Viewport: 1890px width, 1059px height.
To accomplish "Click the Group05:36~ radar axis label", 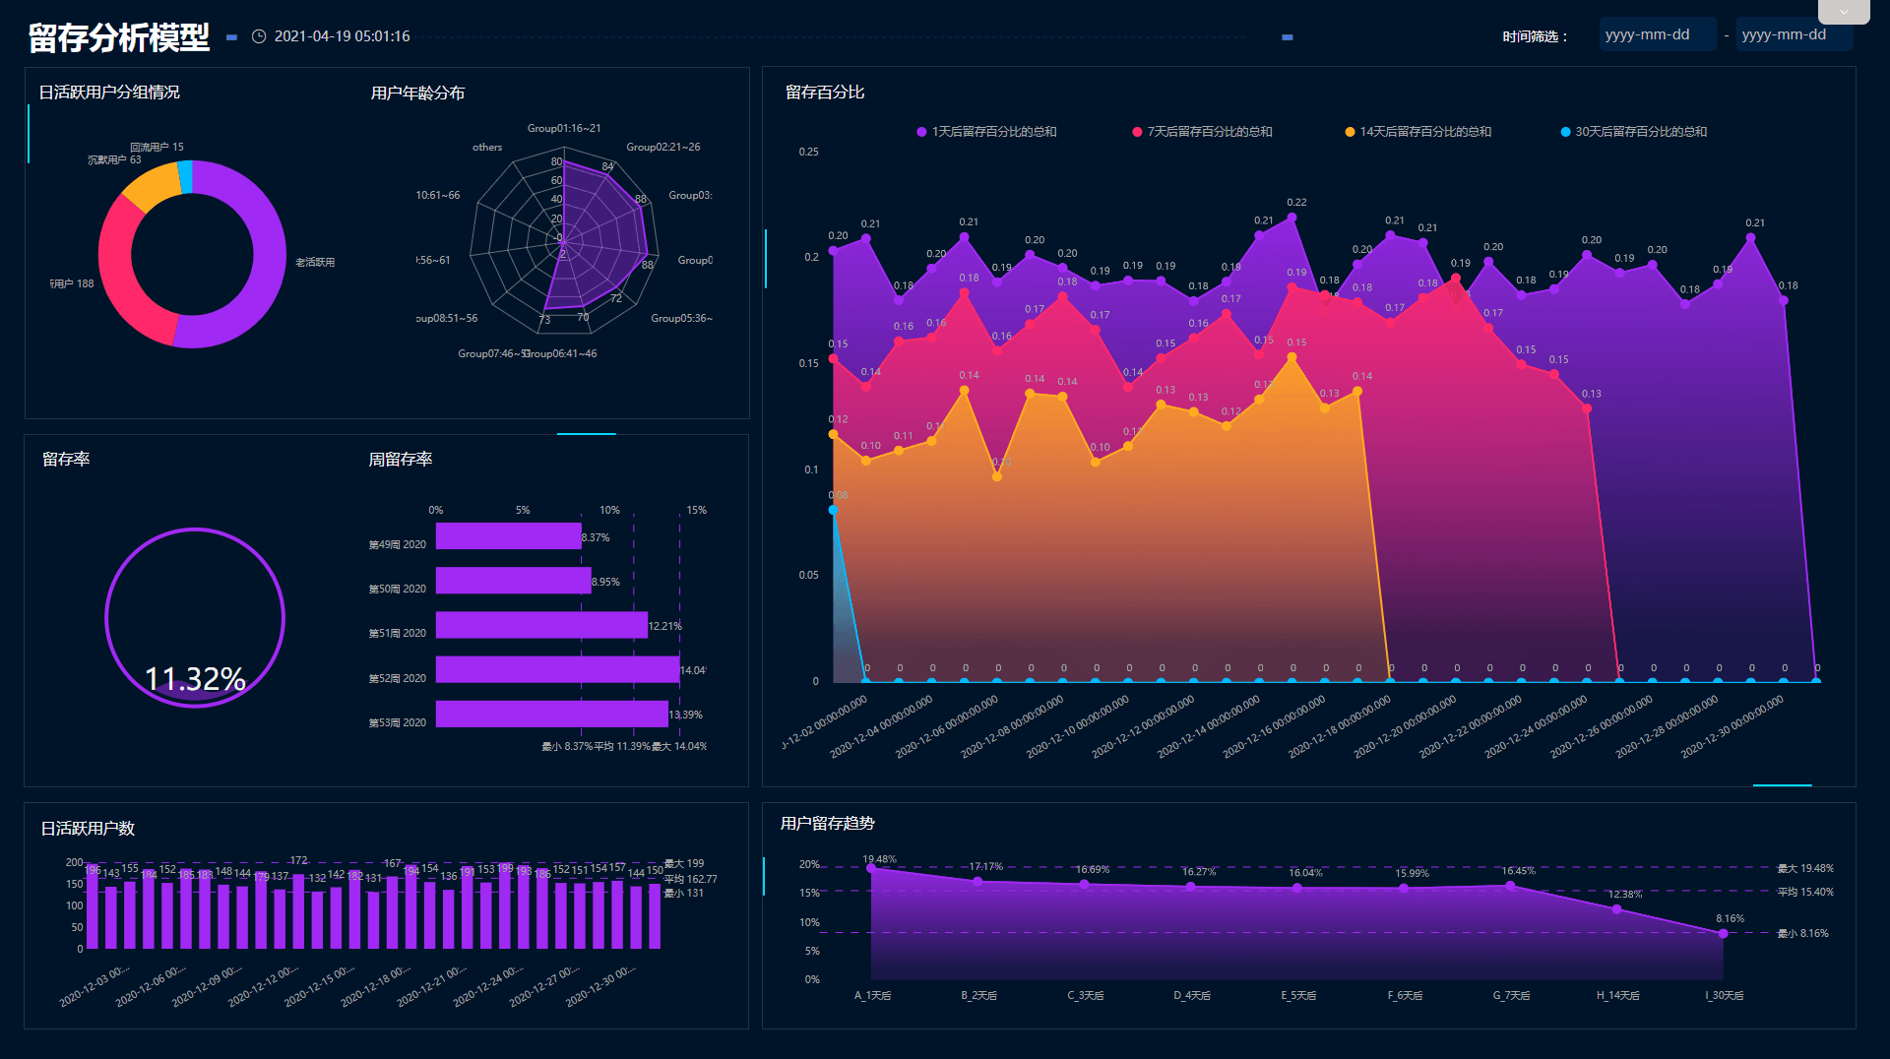I will click(x=681, y=319).
